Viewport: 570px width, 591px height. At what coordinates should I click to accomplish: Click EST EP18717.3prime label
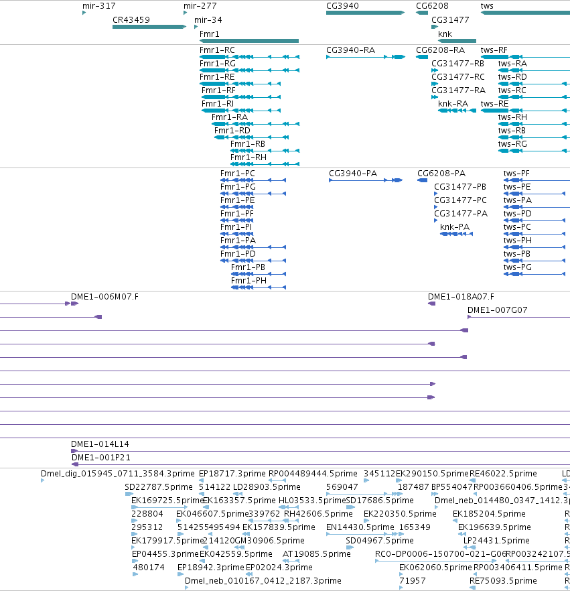232,473
